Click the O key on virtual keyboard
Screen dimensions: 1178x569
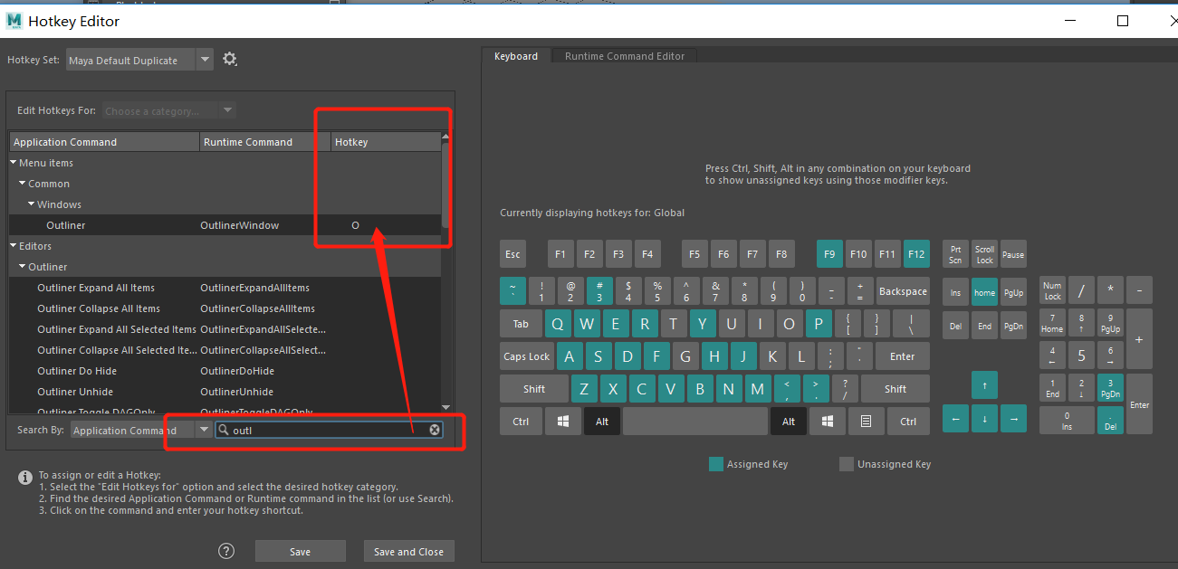point(790,324)
